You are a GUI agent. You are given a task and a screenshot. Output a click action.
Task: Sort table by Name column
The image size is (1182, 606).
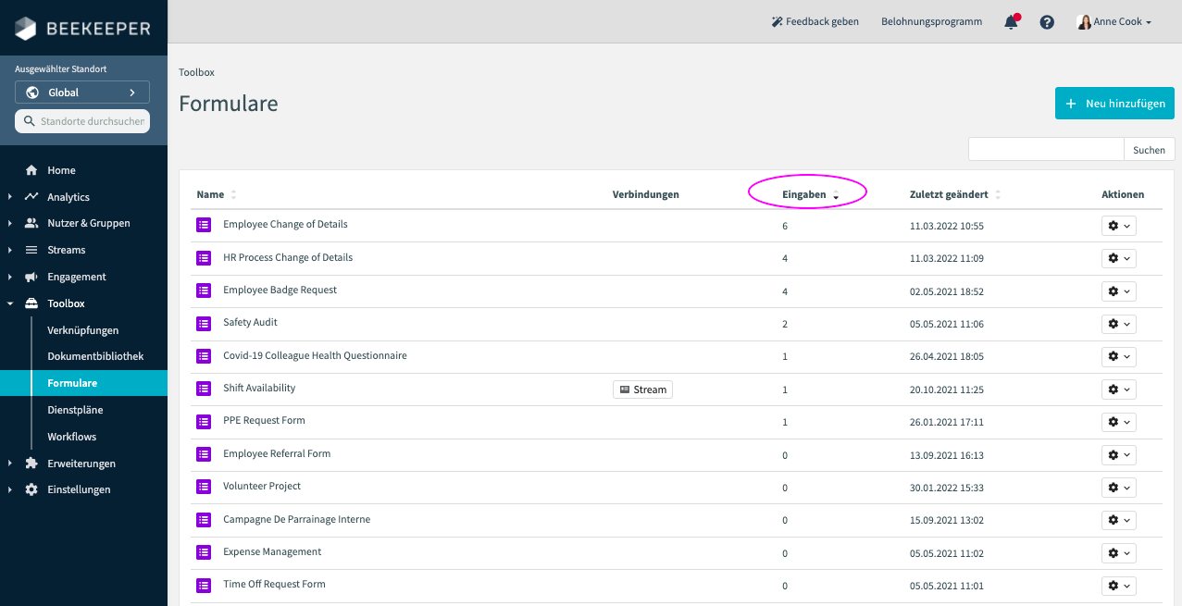click(x=217, y=195)
